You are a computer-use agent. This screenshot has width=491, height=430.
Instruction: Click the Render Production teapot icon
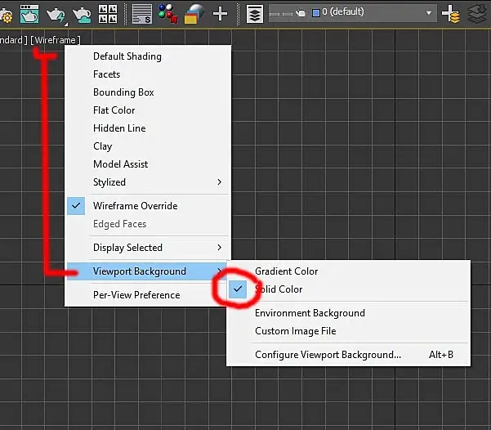pos(56,15)
